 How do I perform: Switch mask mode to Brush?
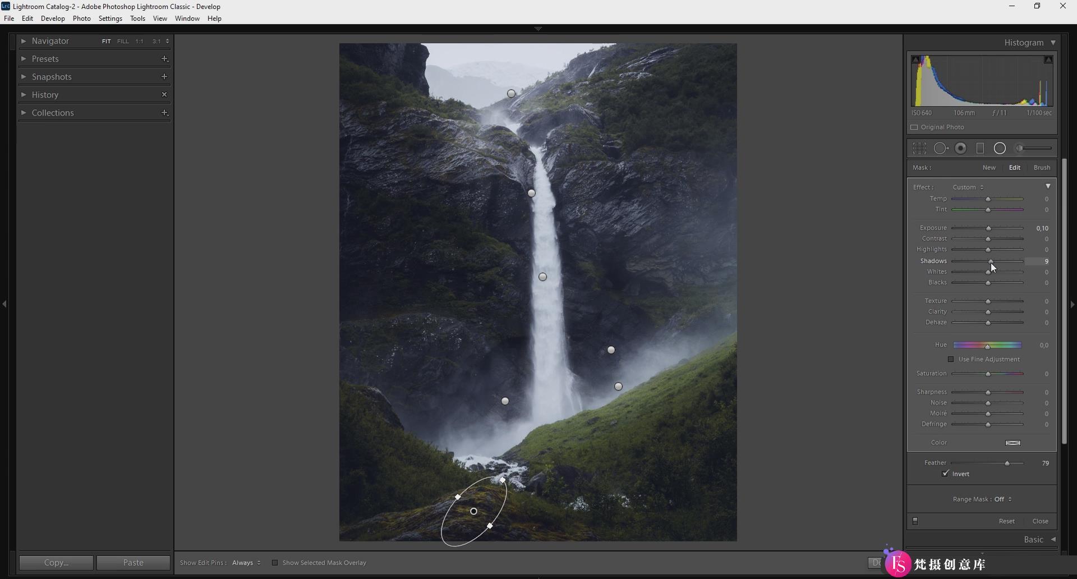pyautogui.click(x=1042, y=168)
